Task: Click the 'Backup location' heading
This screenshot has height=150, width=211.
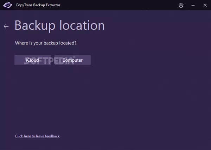Action: [59, 26]
